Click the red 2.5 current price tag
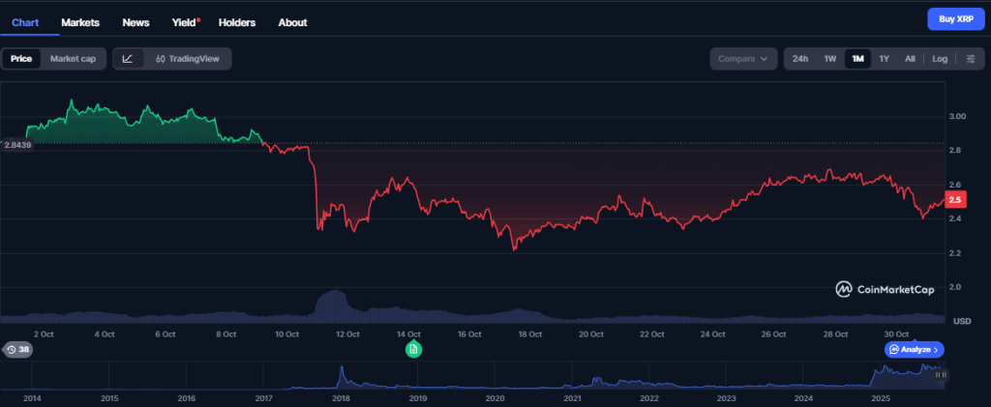Viewport: 991px width, 407px height. coord(954,200)
